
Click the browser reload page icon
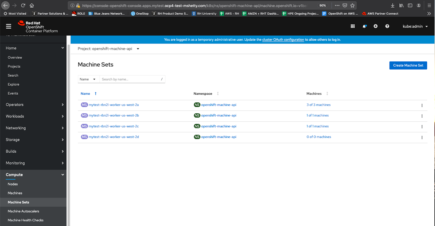23,5
